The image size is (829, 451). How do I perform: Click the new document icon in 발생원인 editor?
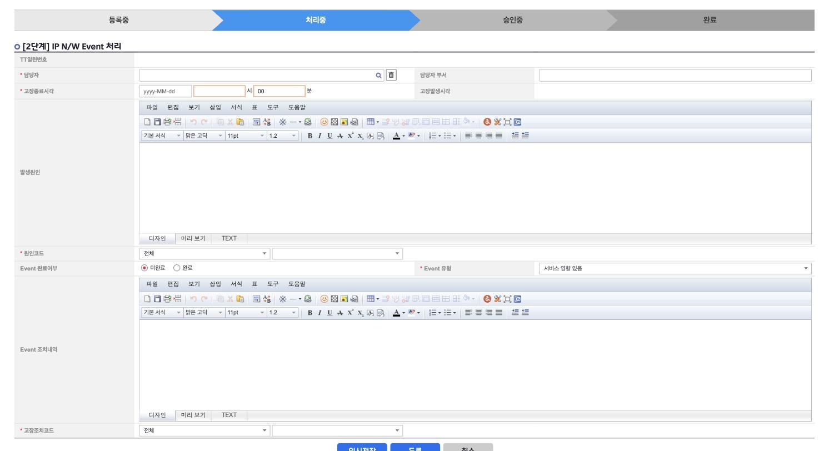pos(147,122)
